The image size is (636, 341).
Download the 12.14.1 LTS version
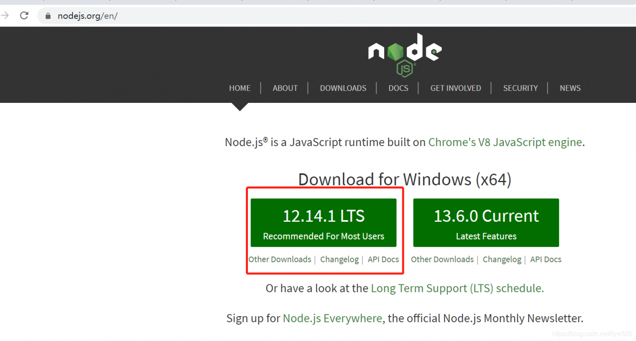pos(323,223)
